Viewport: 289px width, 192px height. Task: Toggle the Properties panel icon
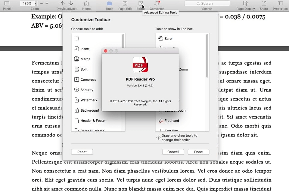(x=280, y=3)
